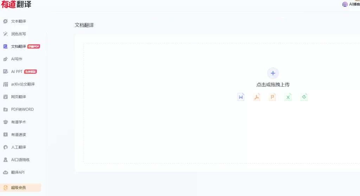Viewport: 360px width, 196px height.
Task: Click the green EPUB file icon
Action: click(x=304, y=97)
